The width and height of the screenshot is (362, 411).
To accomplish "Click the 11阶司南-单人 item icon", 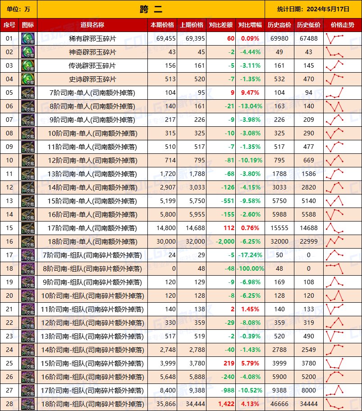I will [x=28, y=147].
